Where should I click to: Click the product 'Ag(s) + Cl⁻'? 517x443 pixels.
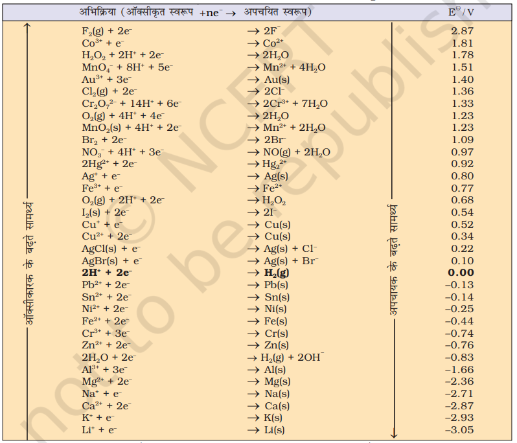290,249
